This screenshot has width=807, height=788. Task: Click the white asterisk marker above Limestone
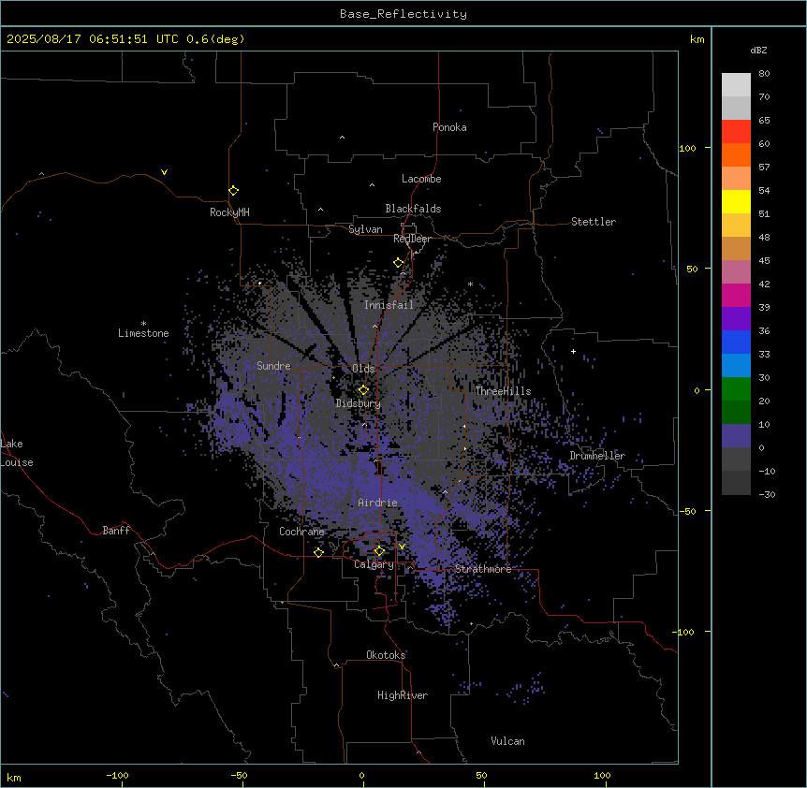click(143, 324)
